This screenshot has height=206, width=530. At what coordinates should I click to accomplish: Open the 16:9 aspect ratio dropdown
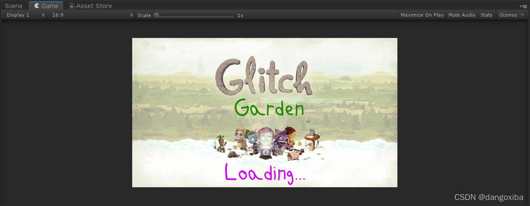(92, 15)
